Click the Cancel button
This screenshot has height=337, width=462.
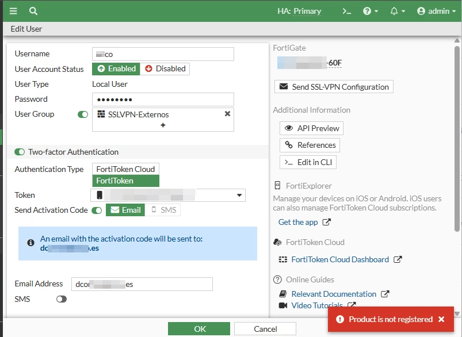[x=265, y=329]
